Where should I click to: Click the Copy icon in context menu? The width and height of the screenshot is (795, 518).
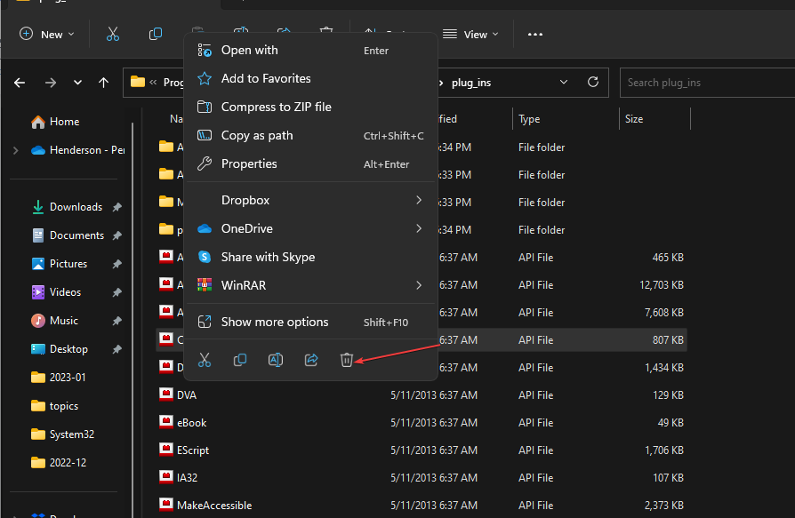click(240, 360)
